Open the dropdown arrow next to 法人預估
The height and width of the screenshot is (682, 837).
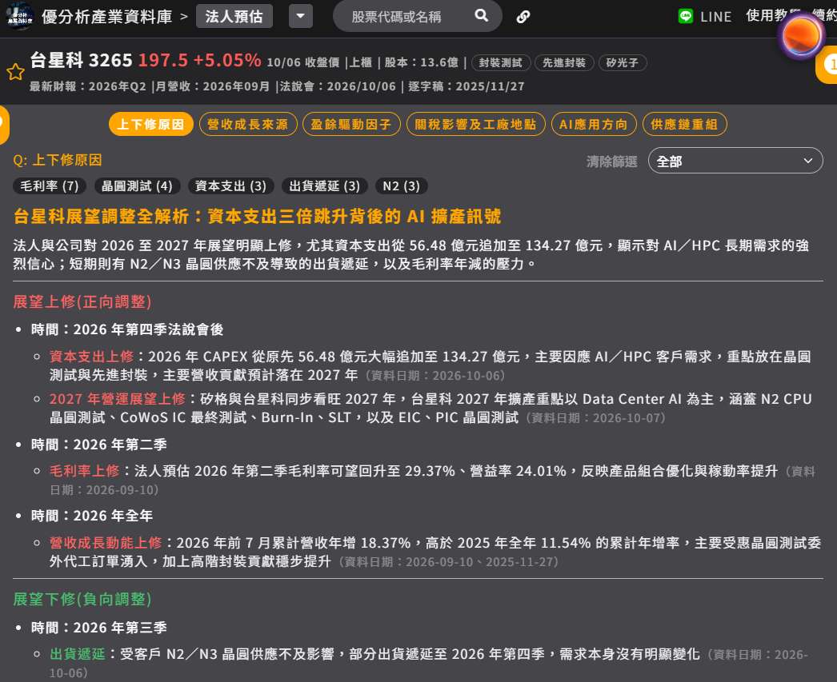click(x=301, y=16)
